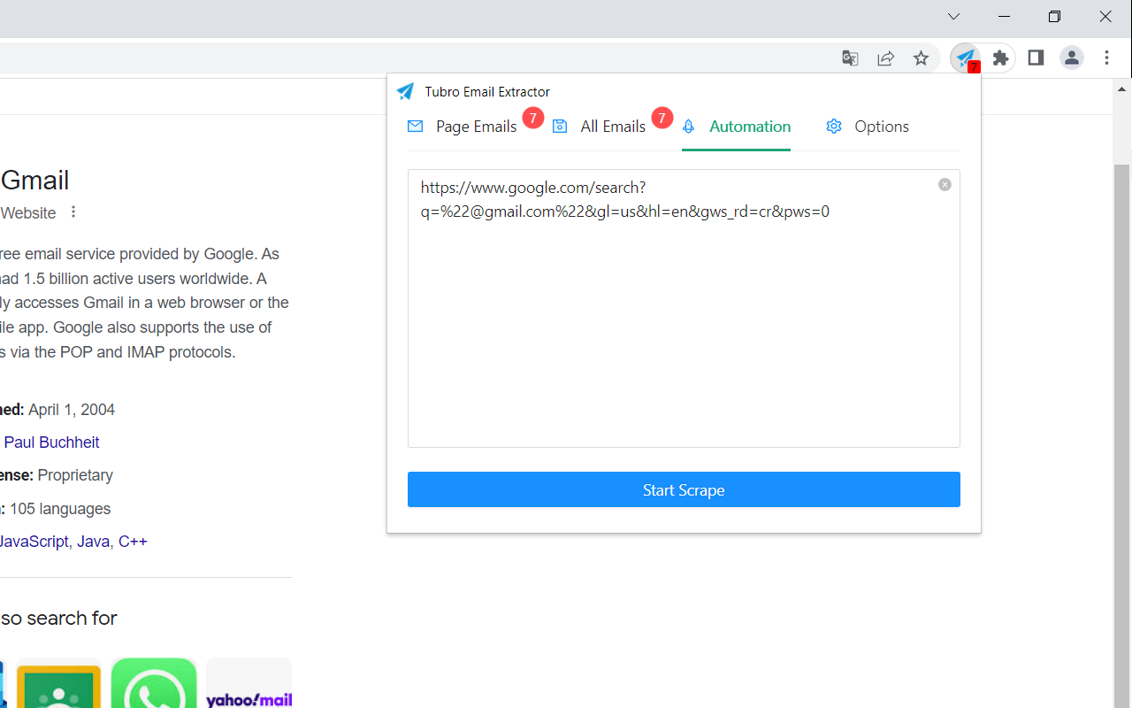Click the Start Scrape button

coord(684,489)
